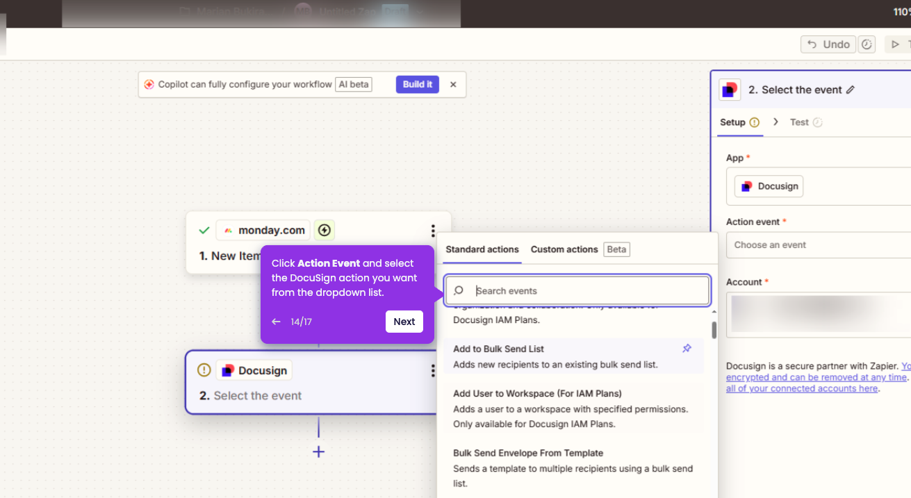Dismiss the Copilot banner with X
Screen dimensions: 911x498
(453, 85)
